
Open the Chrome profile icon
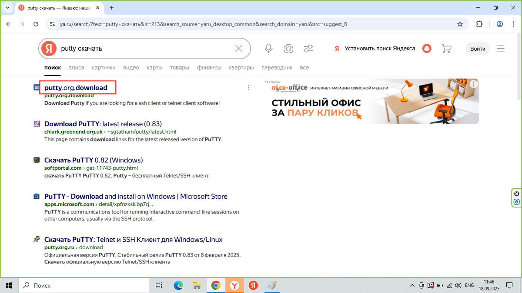click(x=500, y=24)
